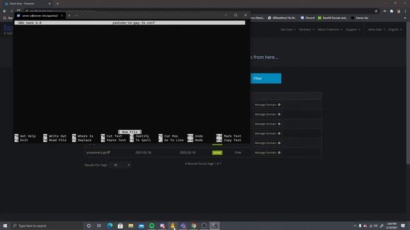Close the Client Area - Freenom tab
Image resolution: width=410 pixels, height=230 pixels.
(x=49, y=4)
